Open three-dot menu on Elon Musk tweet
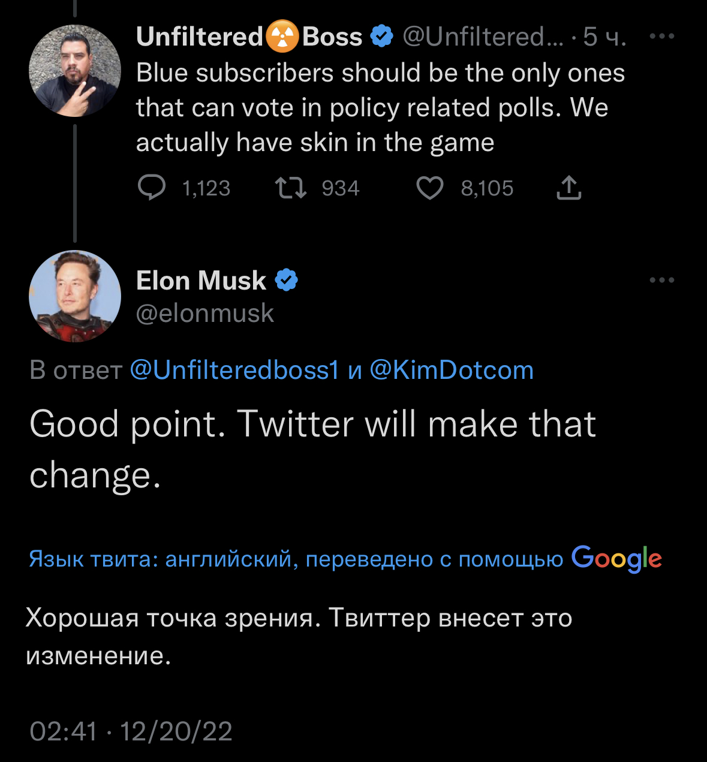This screenshot has width=707, height=762. click(662, 280)
